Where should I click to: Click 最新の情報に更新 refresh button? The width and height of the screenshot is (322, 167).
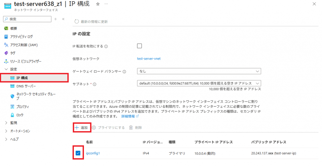tap(91, 22)
